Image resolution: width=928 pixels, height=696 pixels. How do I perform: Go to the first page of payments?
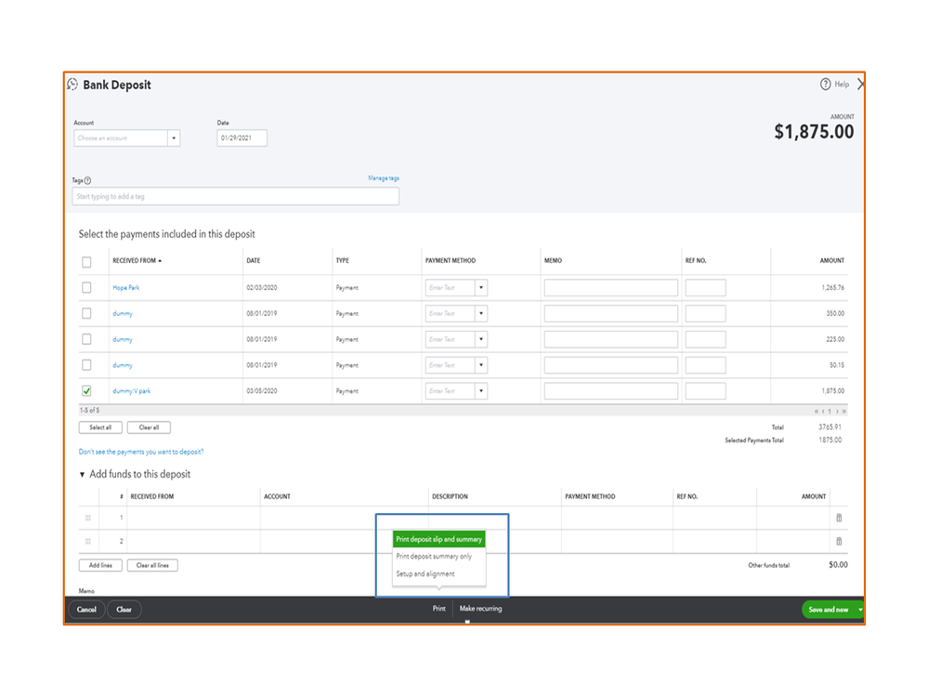coord(817,412)
